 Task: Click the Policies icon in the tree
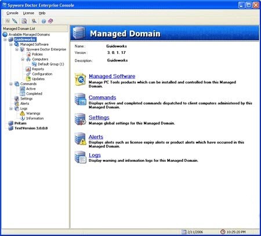[28, 55]
